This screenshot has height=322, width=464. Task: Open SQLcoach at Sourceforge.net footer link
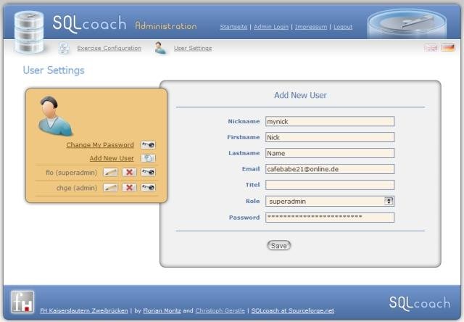click(x=293, y=310)
